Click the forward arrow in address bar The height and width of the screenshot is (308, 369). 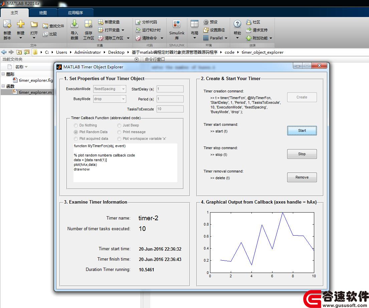click(x=11, y=52)
